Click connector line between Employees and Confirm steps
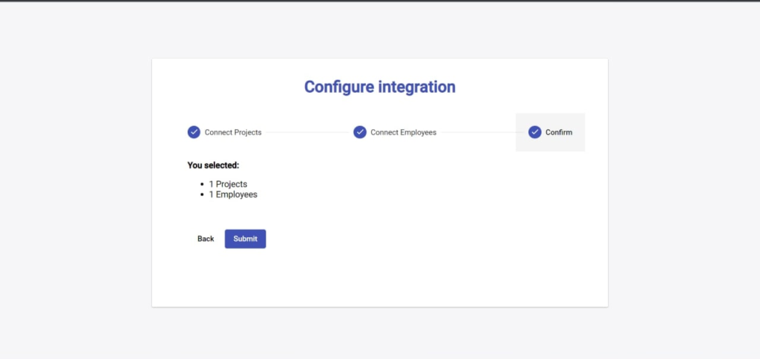760x359 pixels. pos(476,133)
